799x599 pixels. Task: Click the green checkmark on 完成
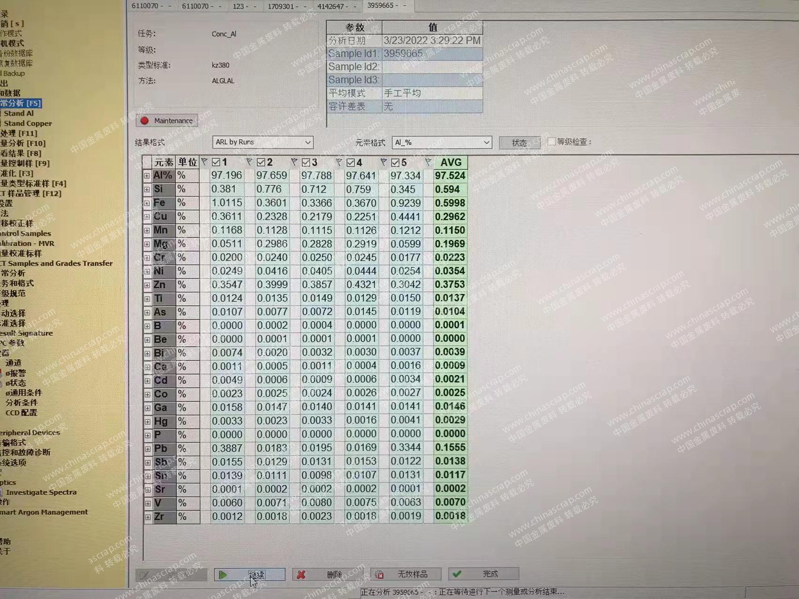coord(457,574)
